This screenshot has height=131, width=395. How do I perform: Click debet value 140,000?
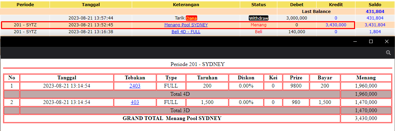(297, 31)
